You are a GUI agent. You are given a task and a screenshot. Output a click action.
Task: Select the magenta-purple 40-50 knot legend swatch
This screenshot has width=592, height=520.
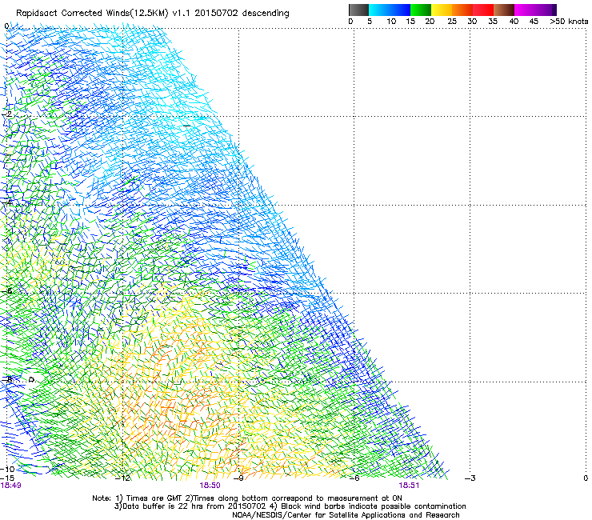[x=535, y=10]
